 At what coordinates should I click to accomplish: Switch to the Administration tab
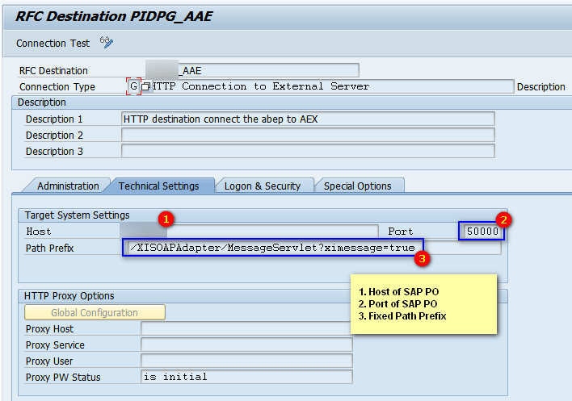67,186
